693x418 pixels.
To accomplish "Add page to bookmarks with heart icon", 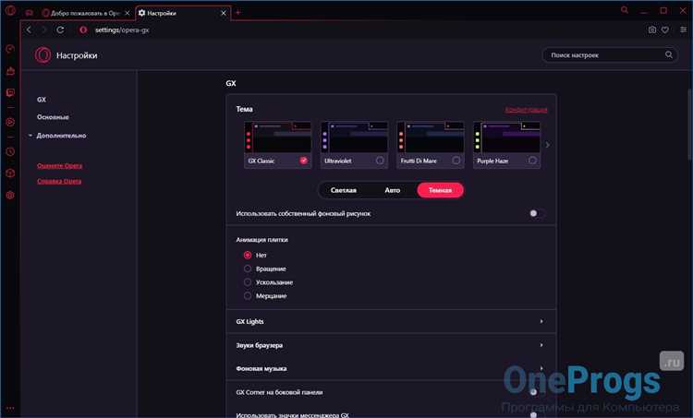I will 664,30.
